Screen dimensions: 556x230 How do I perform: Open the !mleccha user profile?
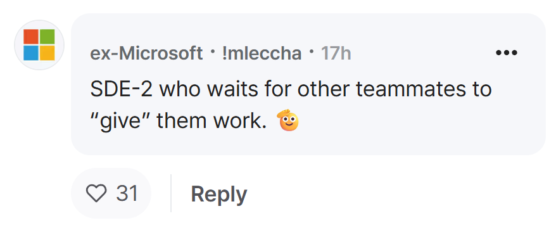[262, 54]
